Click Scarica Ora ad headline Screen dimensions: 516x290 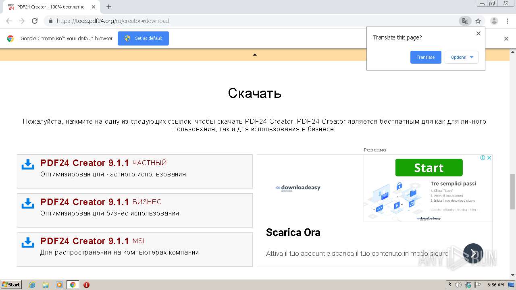293,232
